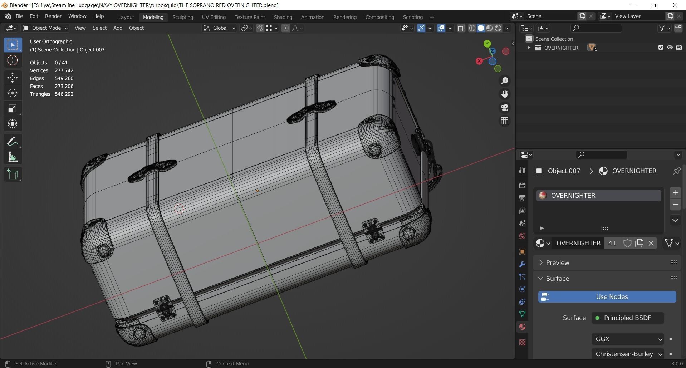Hide the OVERNIGHTER collection in viewport
The image size is (686, 368).
point(670,48)
